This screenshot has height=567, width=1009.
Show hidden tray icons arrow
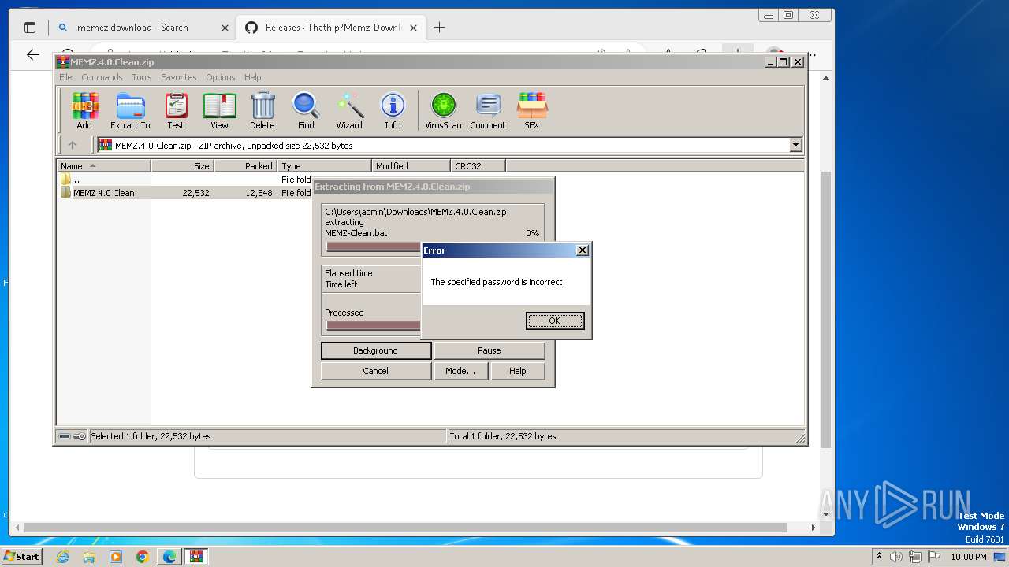tap(879, 557)
